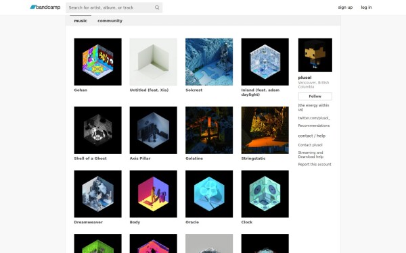Screen dimensions: 406x253
Task: Open the Clock album cover
Action: pyautogui.click(x=265, y=194)
